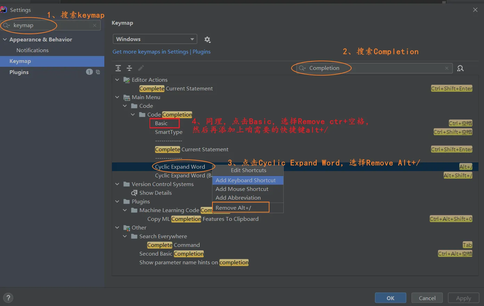Select the Cyclic Expand Word action
Screen dimensions: 484x306
[x=180, y=167]
